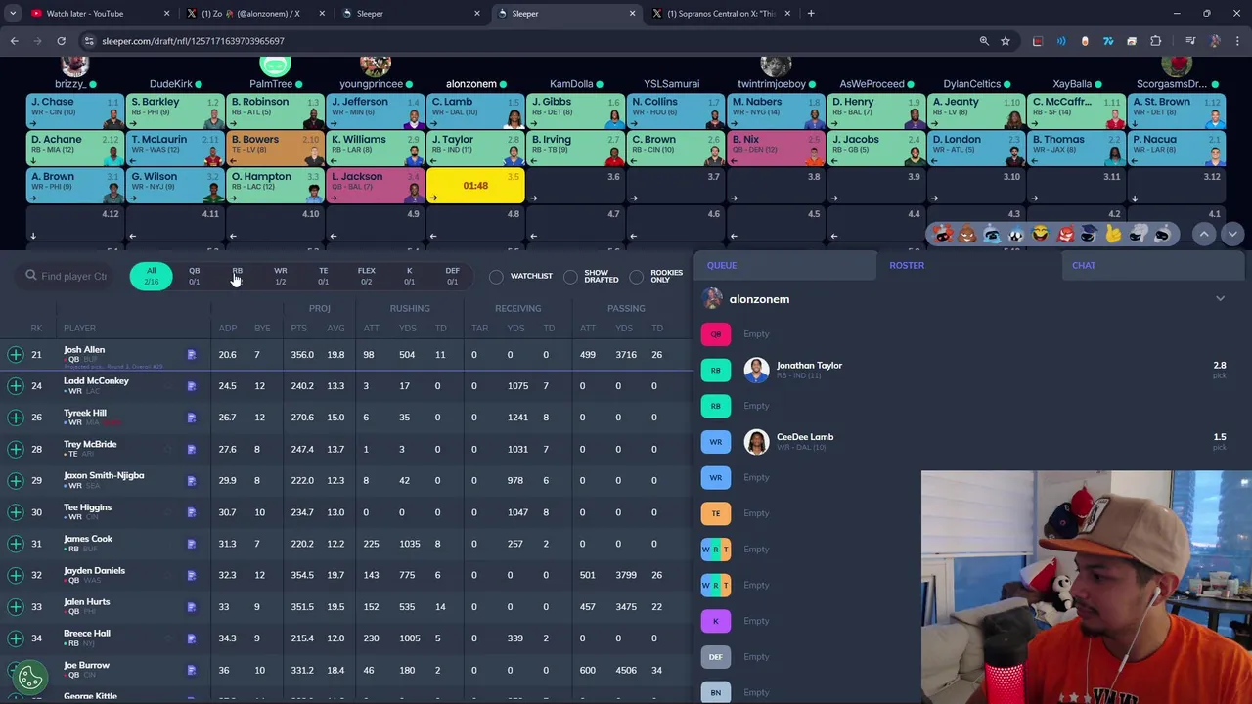Collapse draft board with up chevron
This screenshot has width=1252, height=704.
click(1204, 235)
